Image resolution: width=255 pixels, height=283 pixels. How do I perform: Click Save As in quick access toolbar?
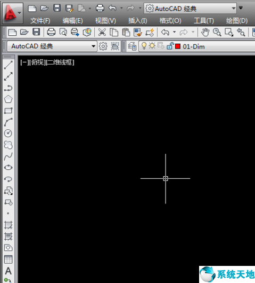pyautogui.click(x=69, y=9)
